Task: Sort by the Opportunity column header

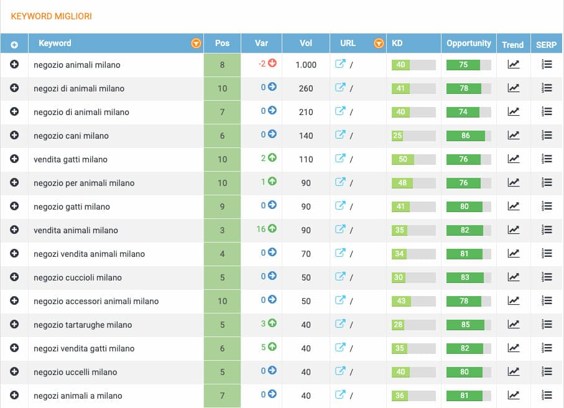Action: point(469,44)
